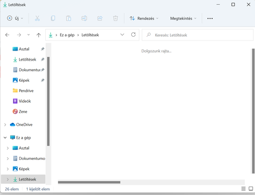Open the Új (New) menu button
Image resolution: width=255 pixels, height=195 pixels.
tap(15, 18)
